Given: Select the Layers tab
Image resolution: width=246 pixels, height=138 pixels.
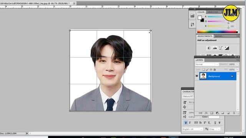Looking at the screenshot, I should [199, 60].
